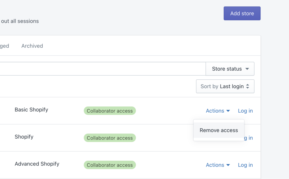The height and width of the screenshot is (179, 289).
Task: Click the caret beside Basic Shopify Actions
Action: point(228,111)
